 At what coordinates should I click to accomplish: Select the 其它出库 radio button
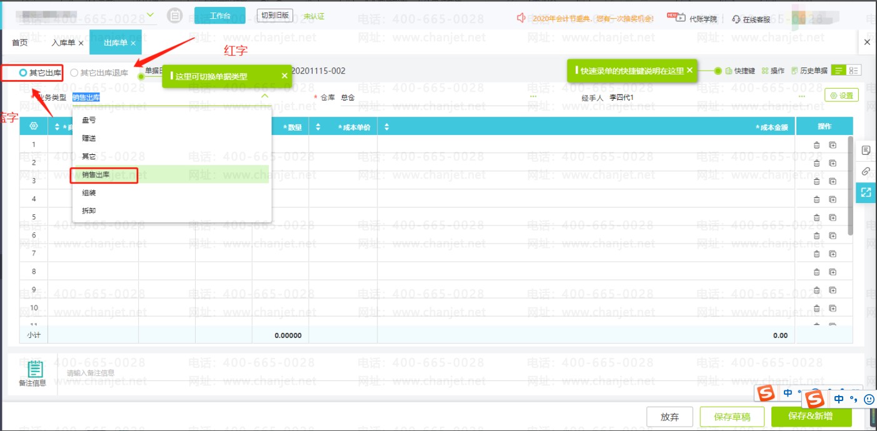pos(23,72)
